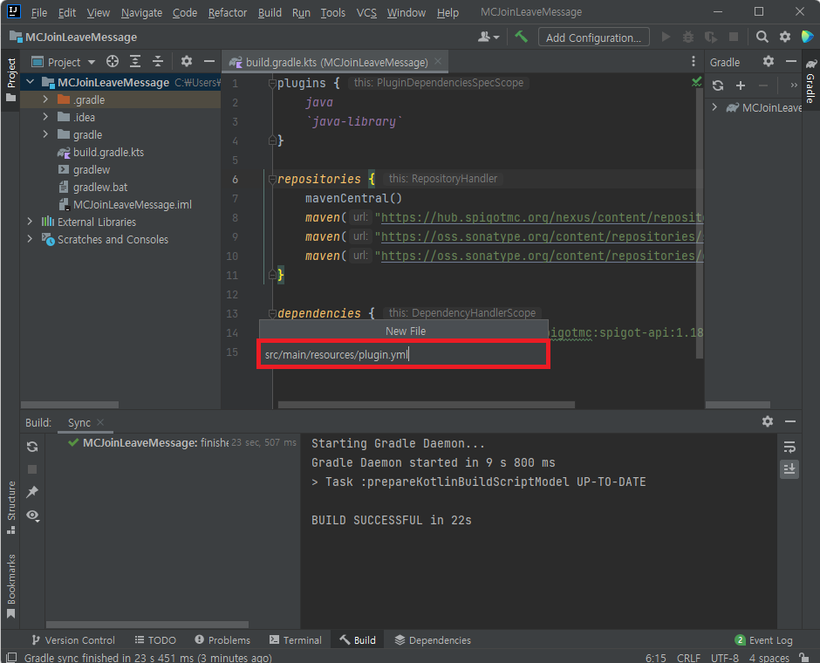
Task: Click the Build Project hammer icon
Action: tap(521, 37)
